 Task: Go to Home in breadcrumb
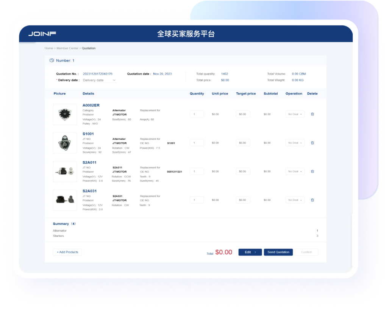(x=48, y=48)
